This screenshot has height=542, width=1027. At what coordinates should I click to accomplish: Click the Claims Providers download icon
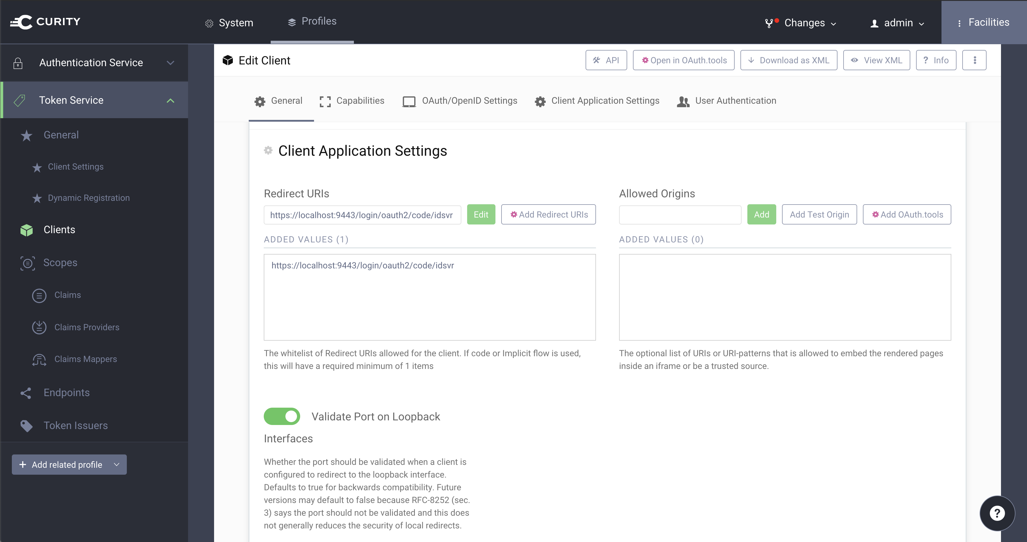click(x=39, y=327)
